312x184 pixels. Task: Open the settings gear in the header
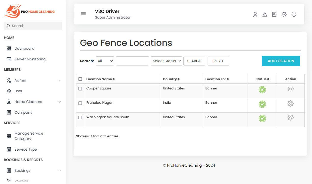(x=284, y=14)
